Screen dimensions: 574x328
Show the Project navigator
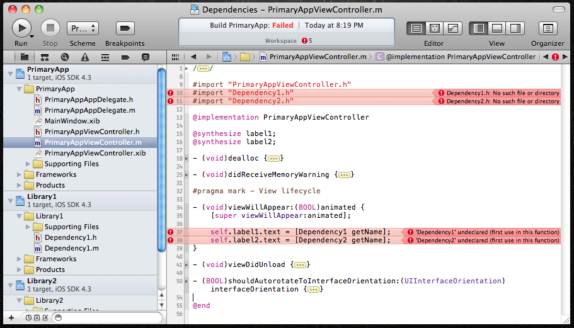tap(25, 57)
